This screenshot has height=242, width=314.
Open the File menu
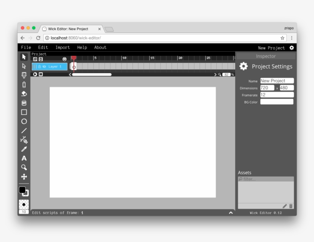25,47
